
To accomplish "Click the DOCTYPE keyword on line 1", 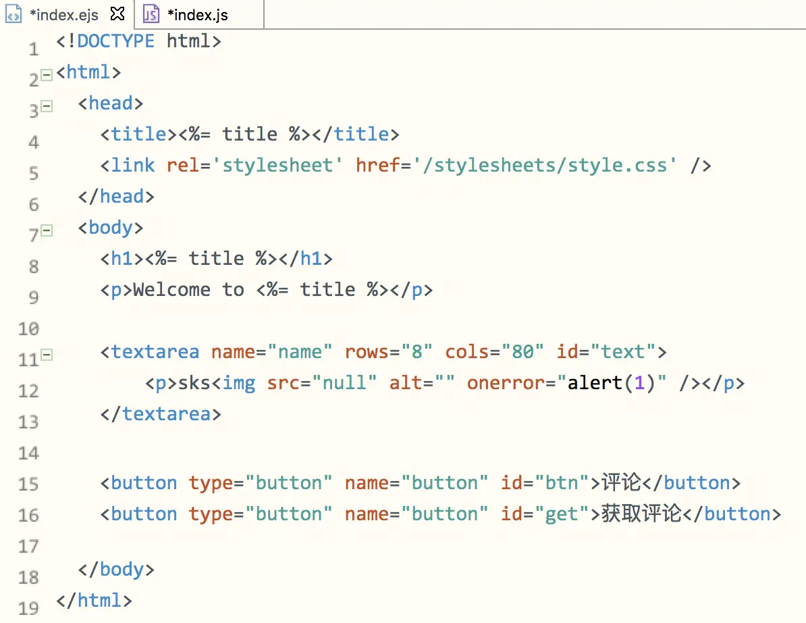I will tap(115, 41).
